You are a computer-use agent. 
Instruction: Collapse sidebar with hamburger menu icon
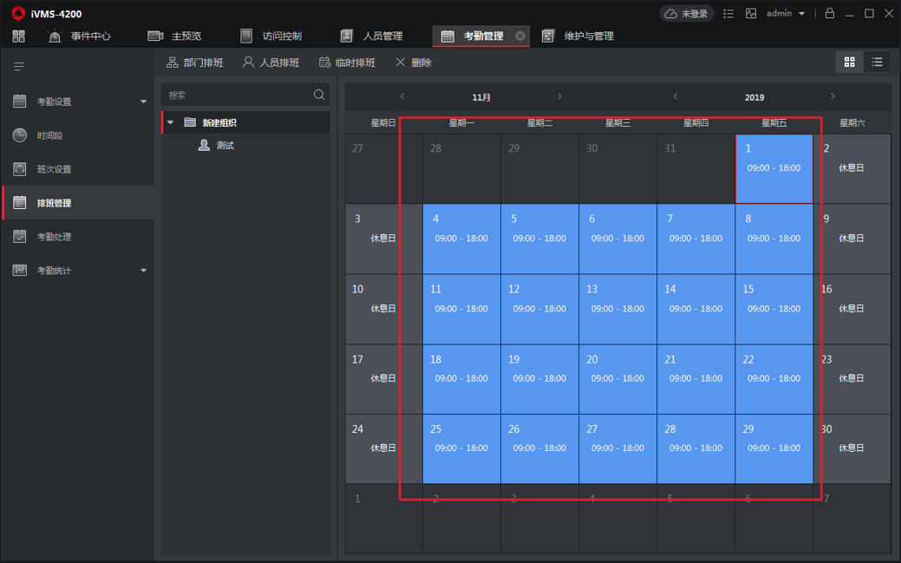coord(18,67)
